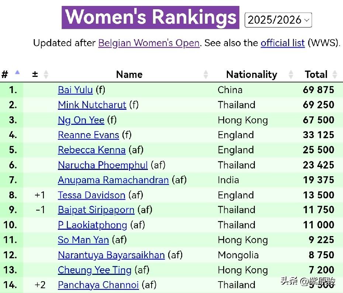This screenshot has width=343, height=293.
Task: Click the Women's Rankings heading
Action: [x=150, y=17]
